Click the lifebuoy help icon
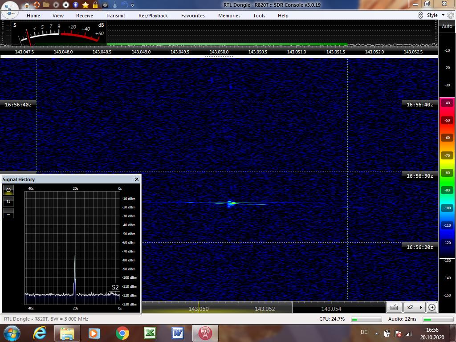 point(37,4)
